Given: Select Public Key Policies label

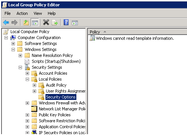Looking at the screenshot, I should point(55,115).
